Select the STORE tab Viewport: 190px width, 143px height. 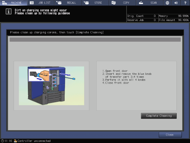pos(95,3)
